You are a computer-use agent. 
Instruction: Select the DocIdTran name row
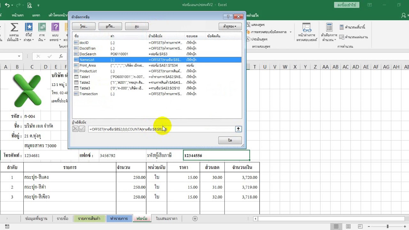coord(157,48)
